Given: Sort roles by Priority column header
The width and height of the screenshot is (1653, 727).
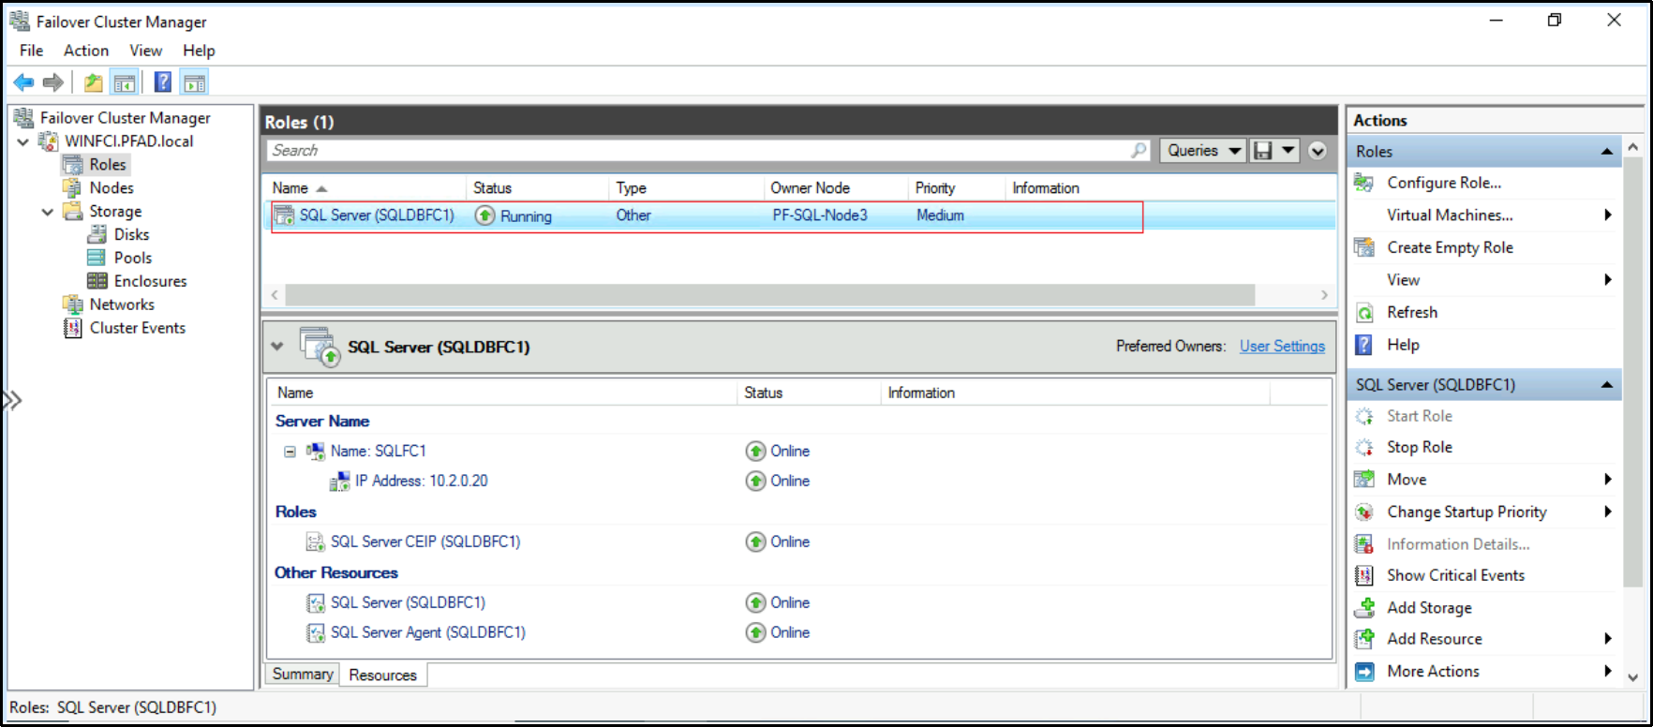Looking at the screenshot, I should click(x=956, y=188).
